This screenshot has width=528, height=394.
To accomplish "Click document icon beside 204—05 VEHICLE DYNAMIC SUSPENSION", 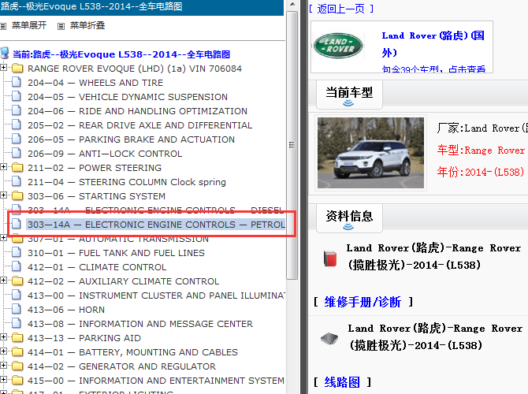I will pyautogui.click(x=17, y=97).
